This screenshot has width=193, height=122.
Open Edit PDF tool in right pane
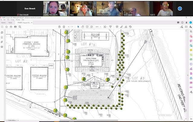pyautogui.click(x=191, y=41)
